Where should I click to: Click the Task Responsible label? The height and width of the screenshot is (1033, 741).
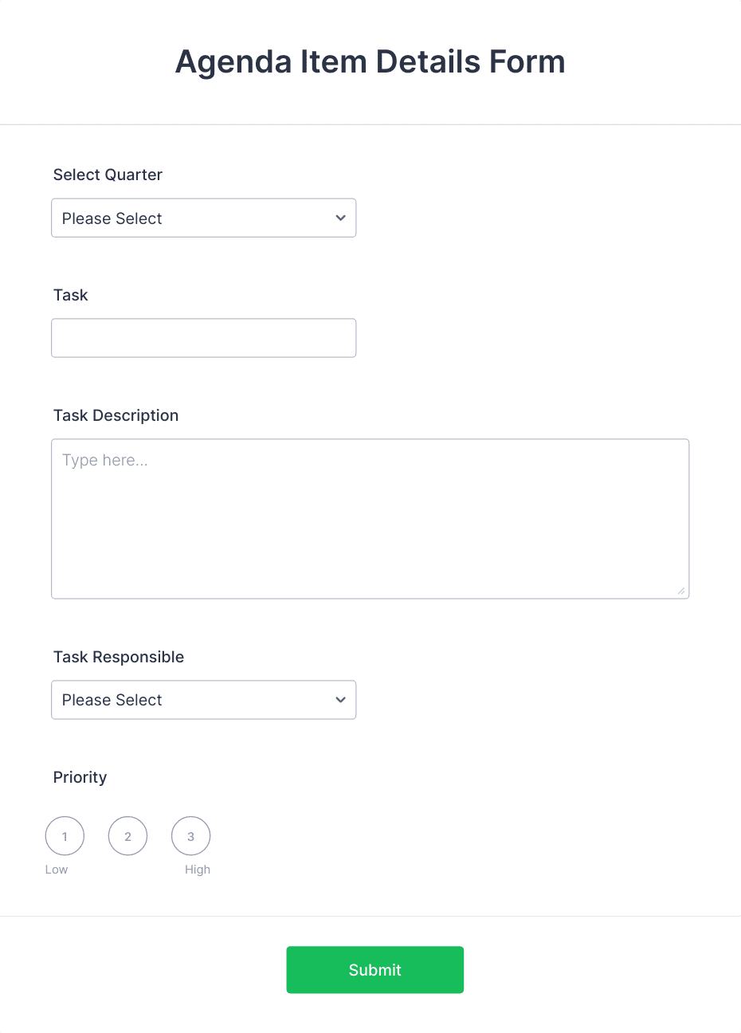tap(119, 657)
